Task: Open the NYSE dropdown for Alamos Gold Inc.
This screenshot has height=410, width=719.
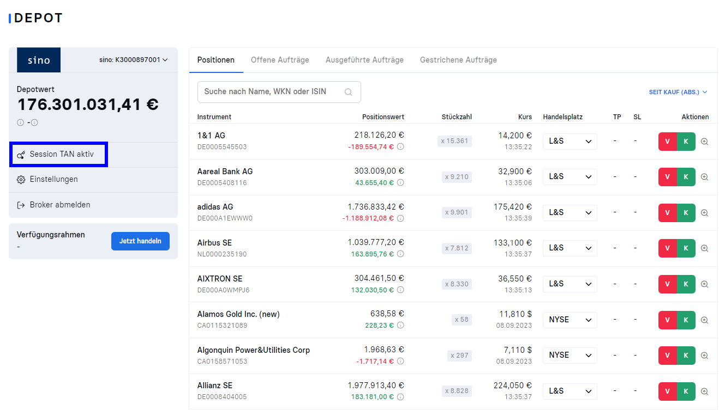Action: click(x=570, y=320)
